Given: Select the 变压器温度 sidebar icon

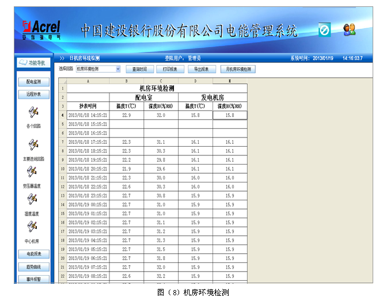Looking at the screenshot, I should 32,172.
